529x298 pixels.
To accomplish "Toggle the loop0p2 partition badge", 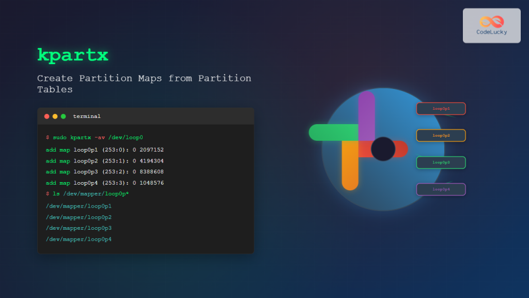I will point(441,135).
